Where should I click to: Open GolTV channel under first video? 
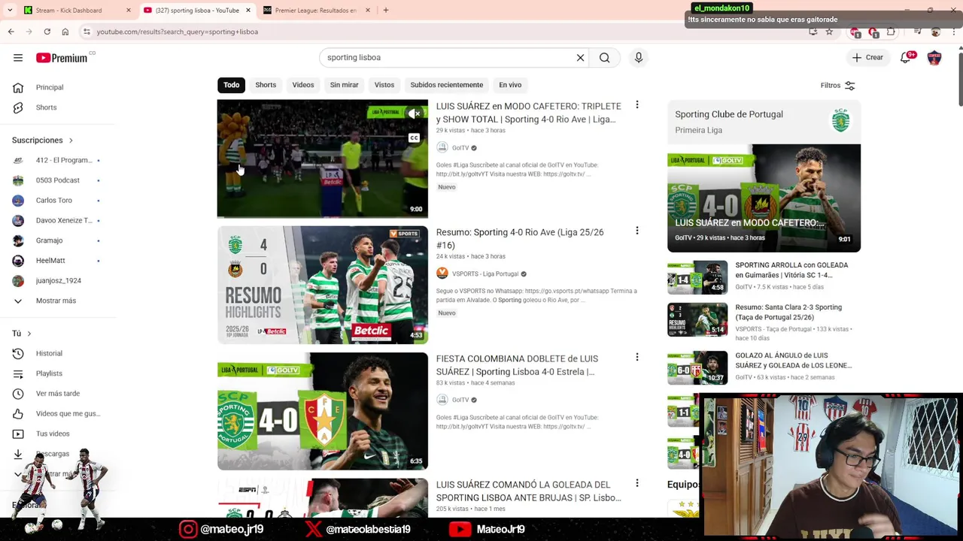(460, 148)
